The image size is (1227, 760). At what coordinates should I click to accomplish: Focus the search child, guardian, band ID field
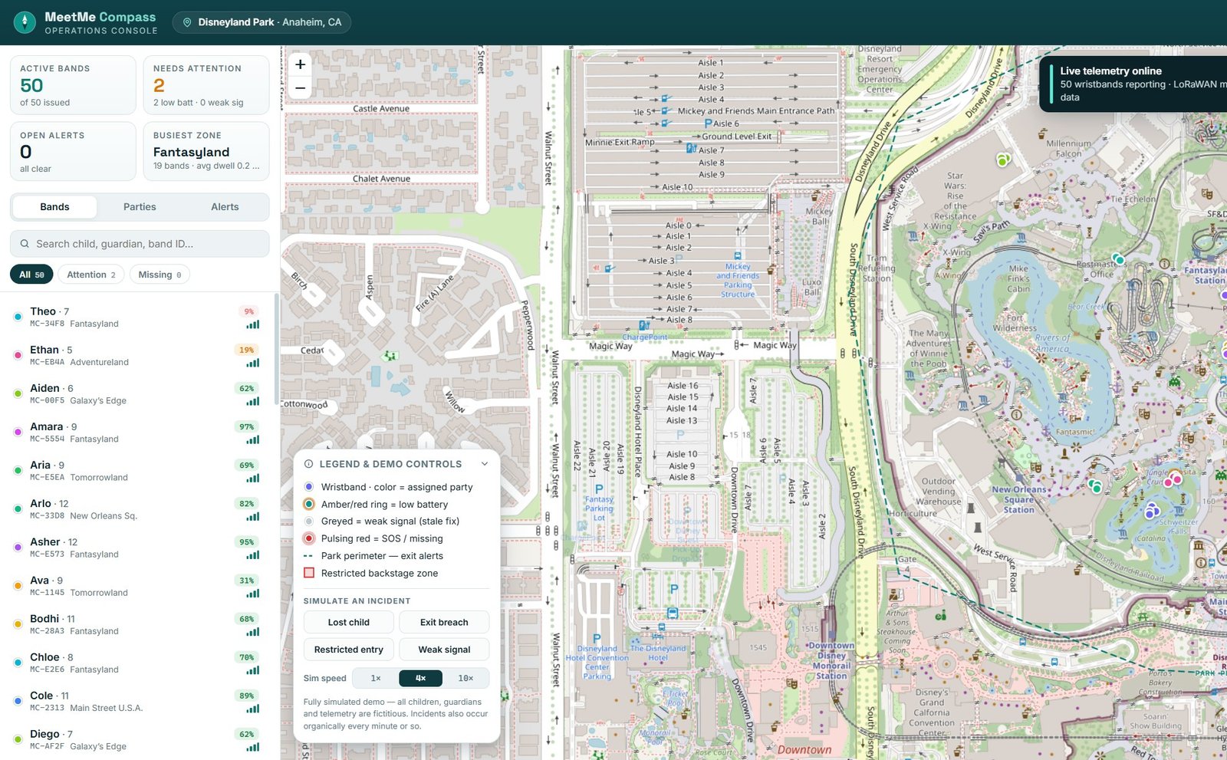coord(140,244)
